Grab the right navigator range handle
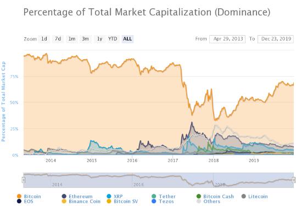The height and width of the screenshot is (206, 296). (x=294, y=180)
